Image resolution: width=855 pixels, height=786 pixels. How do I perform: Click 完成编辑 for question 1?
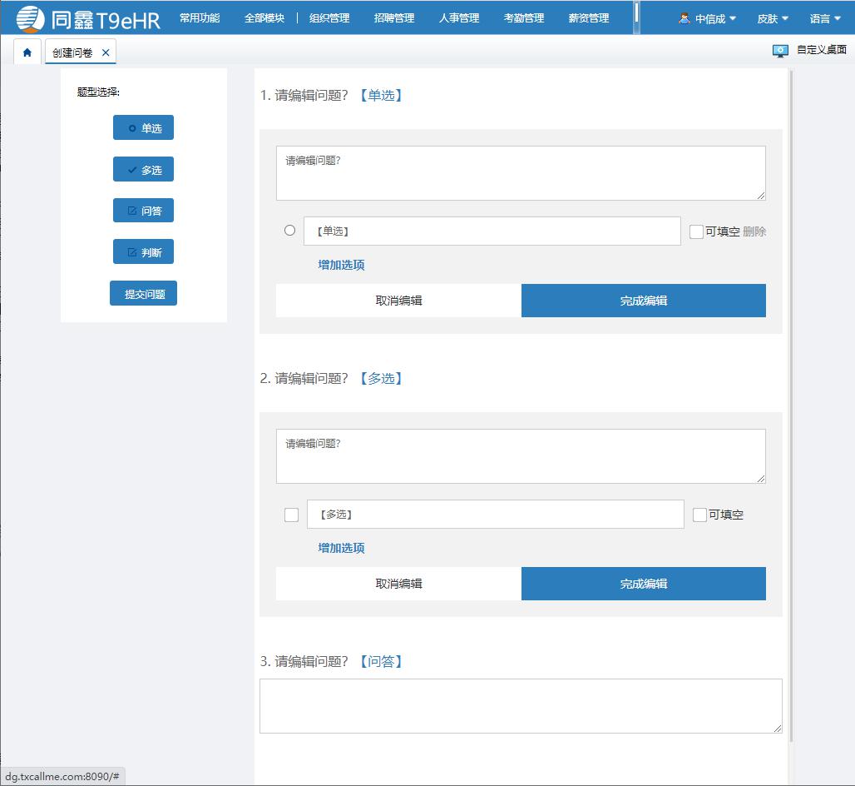point(643,301)
